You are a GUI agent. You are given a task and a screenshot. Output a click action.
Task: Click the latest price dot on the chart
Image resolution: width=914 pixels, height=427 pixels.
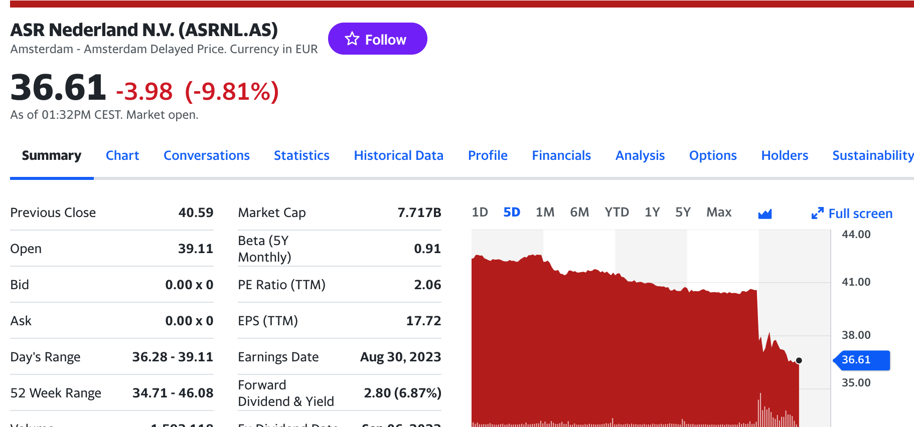pyautogui.click(x=799, y=360)
